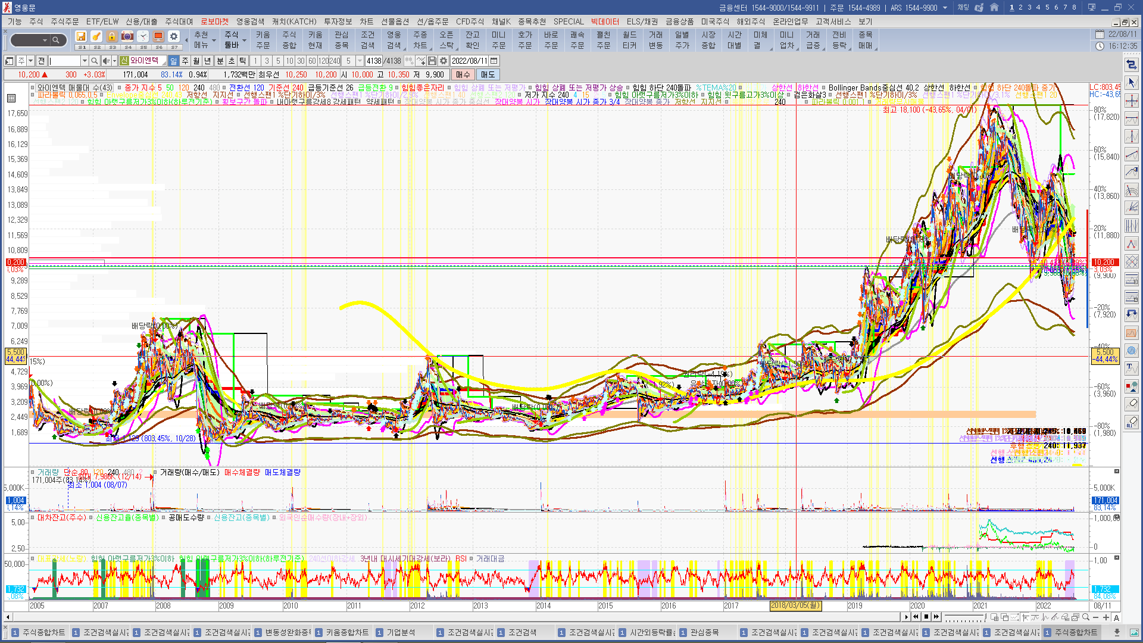Select the monthly 월 period toggle
1143x643 pixels.
[196, 61]
